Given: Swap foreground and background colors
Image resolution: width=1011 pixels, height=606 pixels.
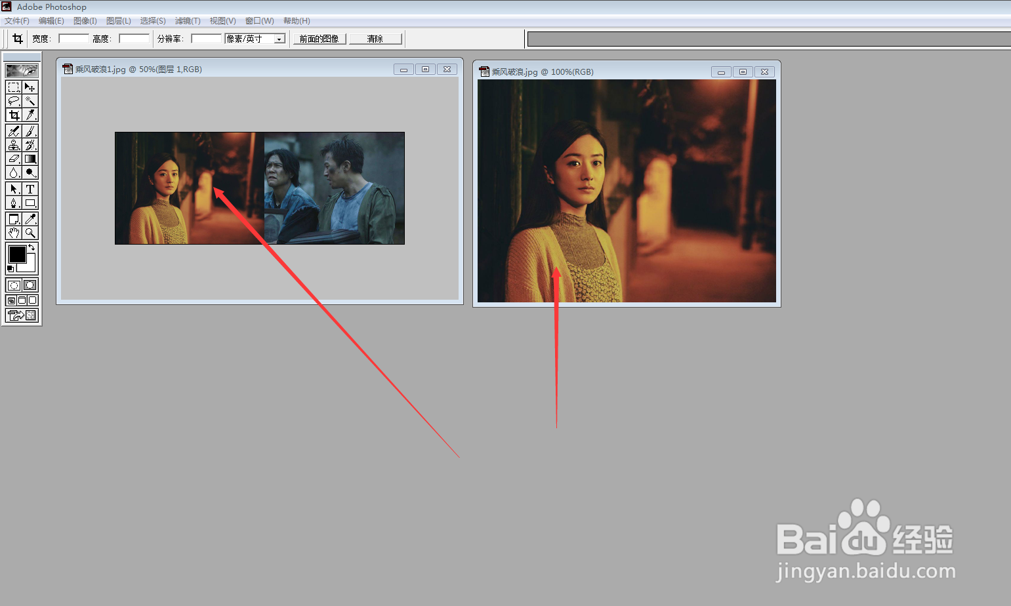Looking at the screenshot, I should pyautogui.click(x=31, y=247).
